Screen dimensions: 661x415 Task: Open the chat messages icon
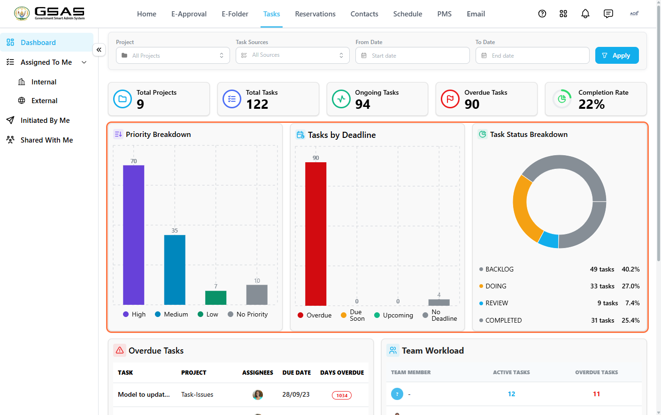(608, 14)
